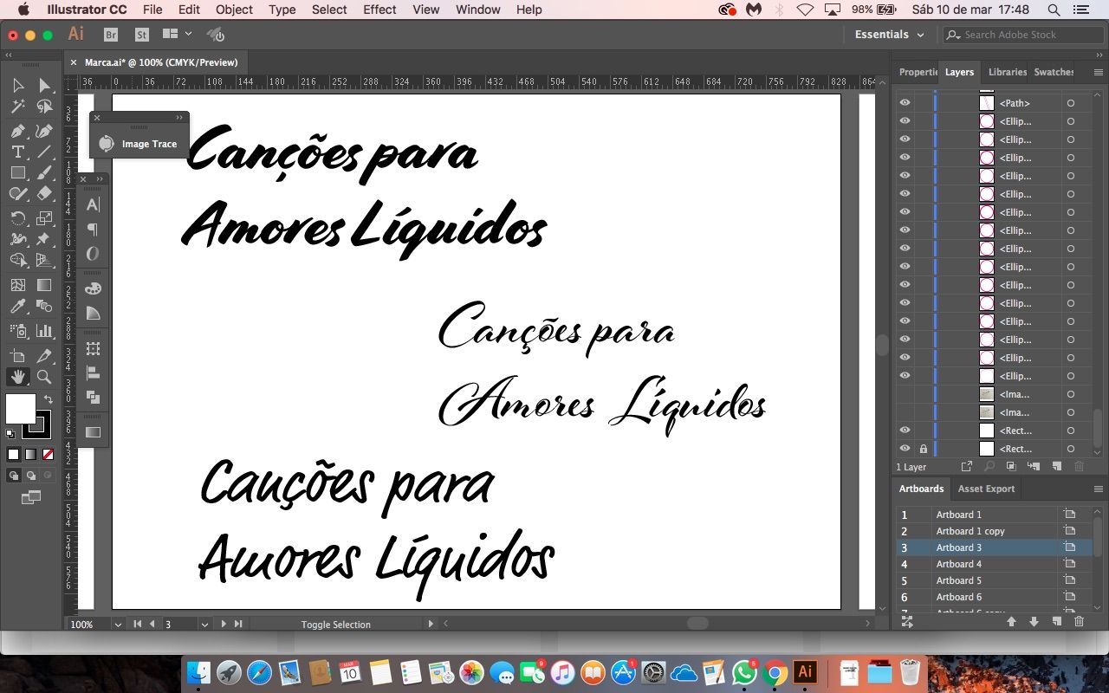Viewport: 1109px width, 693px height.
Task: Open the zoom level 100% dropdown
Action: [118, 625]
